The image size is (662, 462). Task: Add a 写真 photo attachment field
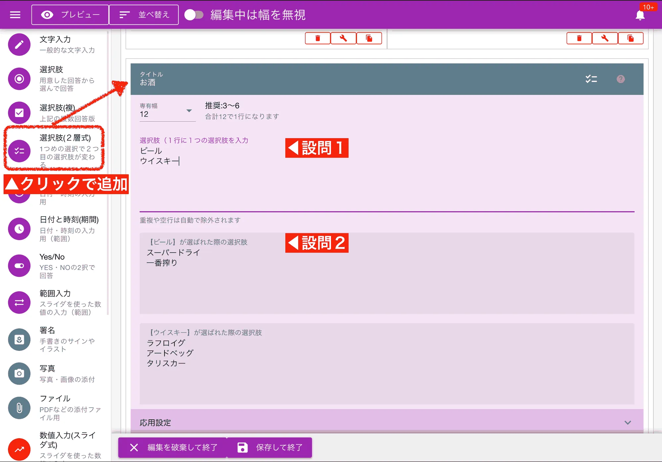pyautogui.click(x=19, y=374)
